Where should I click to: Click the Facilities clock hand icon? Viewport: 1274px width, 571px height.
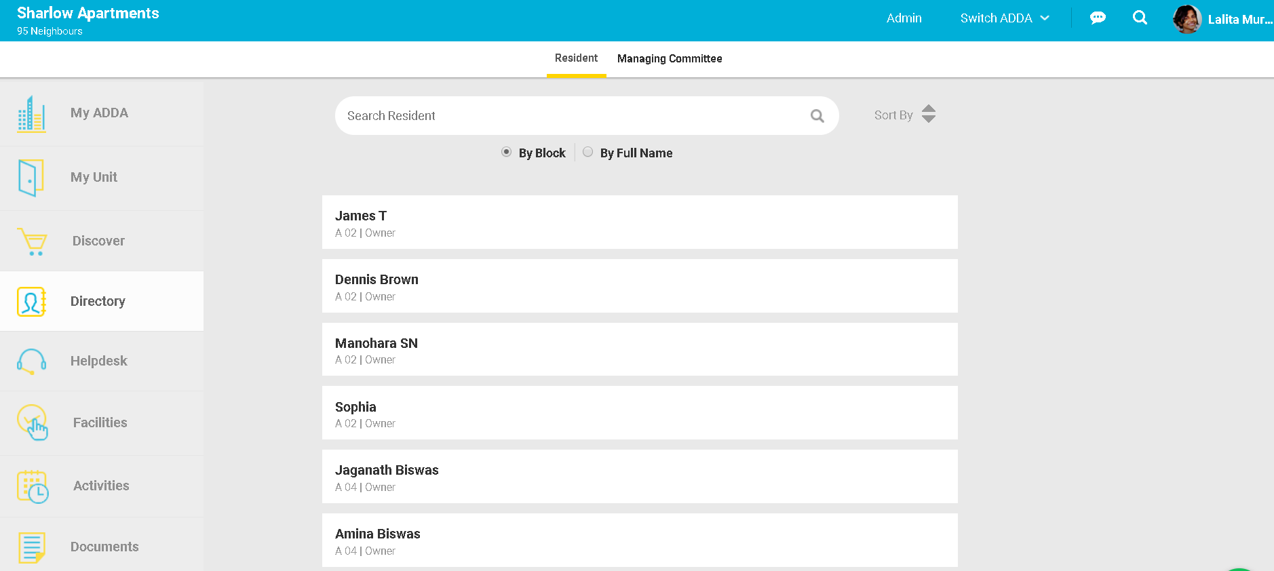tap(33, 422)
